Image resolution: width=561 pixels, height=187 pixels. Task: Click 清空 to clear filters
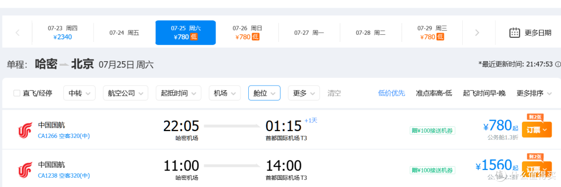click(x=334, y=93)
